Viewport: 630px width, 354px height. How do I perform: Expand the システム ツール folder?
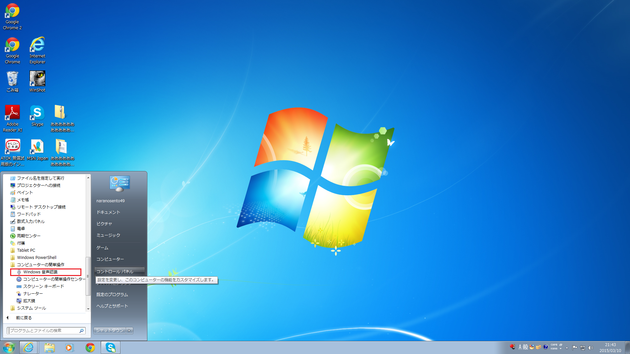coord(28,308)
